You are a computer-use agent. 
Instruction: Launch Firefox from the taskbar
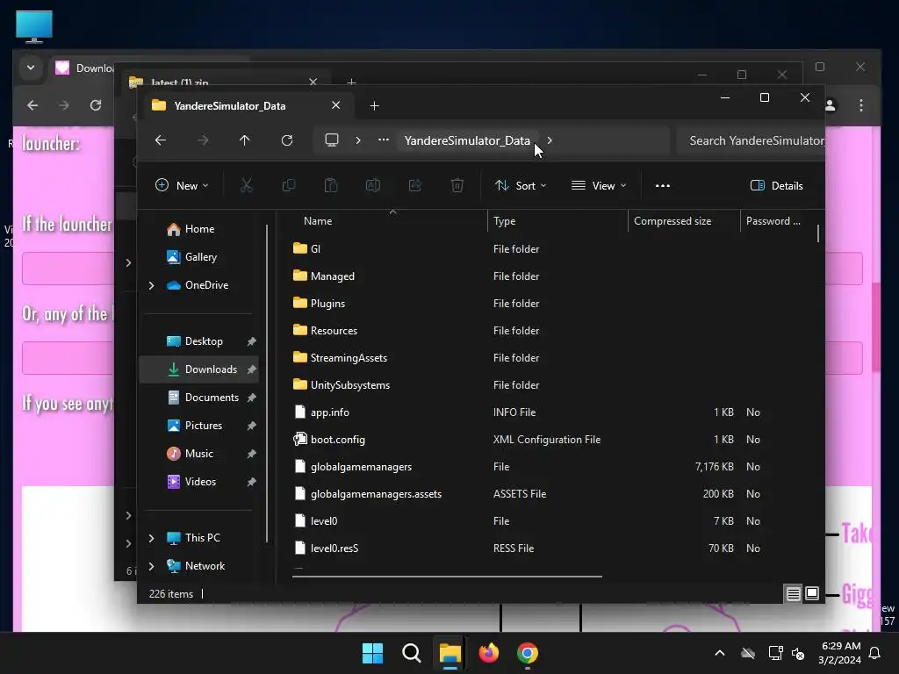(489, 653)
